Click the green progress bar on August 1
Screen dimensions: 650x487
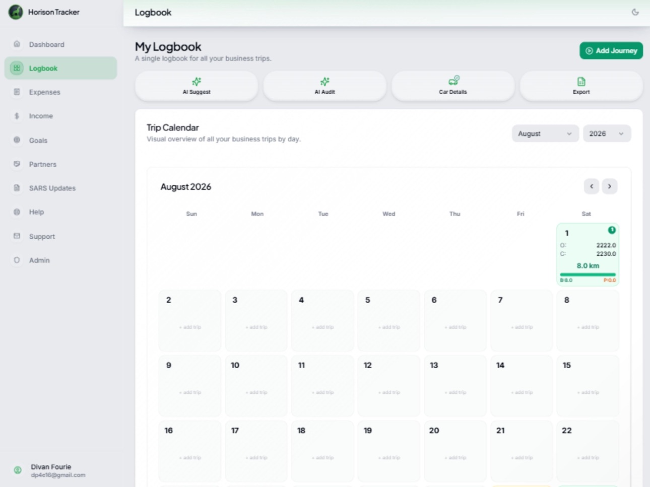tap(588, 274)
